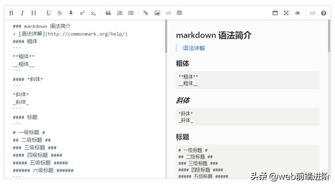Click the commonmark.org URL line in editor
The height and width of the screenshot is (186, 335).
[x=70, y=34]
